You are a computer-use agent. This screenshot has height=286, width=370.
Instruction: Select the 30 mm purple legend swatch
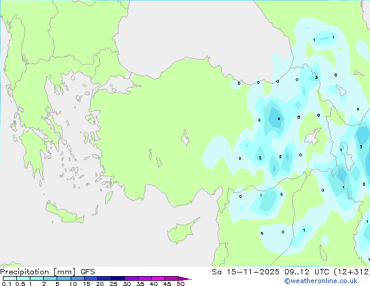pyautogui.click(x=131, y=278)
